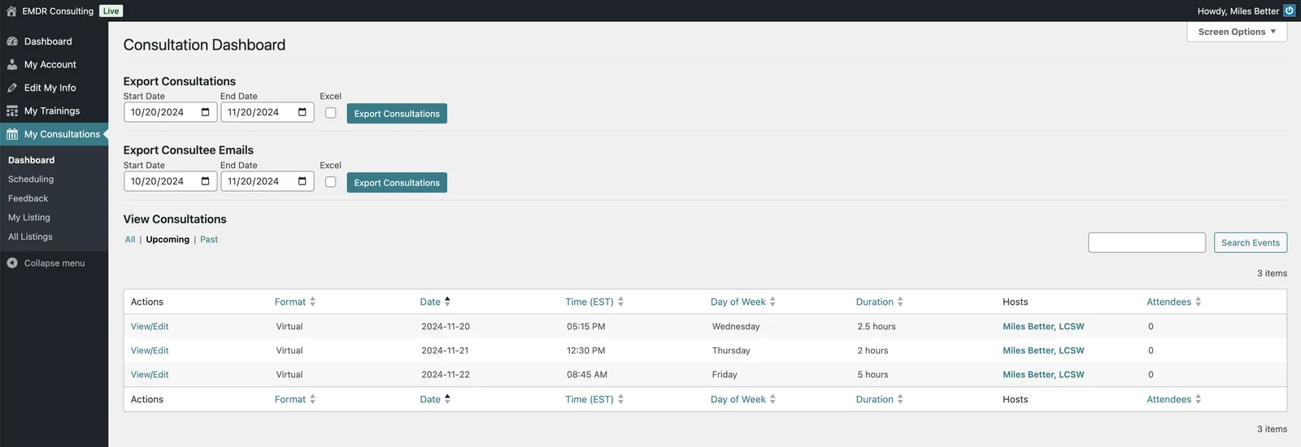Image resolution: width=1301 pixels, height=447 pixels.
Task: Click sort arrows beside footer Duration column
Action: click(x=900, y=399)
